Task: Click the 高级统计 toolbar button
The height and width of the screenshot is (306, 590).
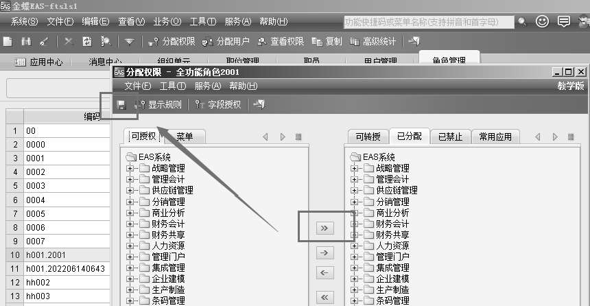Action: click(373, 41)
